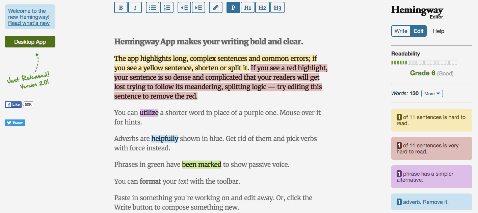Open the Read what's new link
Screen dimensions: 478x213
pos(29,23)
